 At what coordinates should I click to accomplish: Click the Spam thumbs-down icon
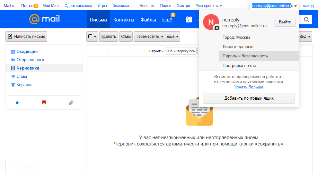[13, 77]
